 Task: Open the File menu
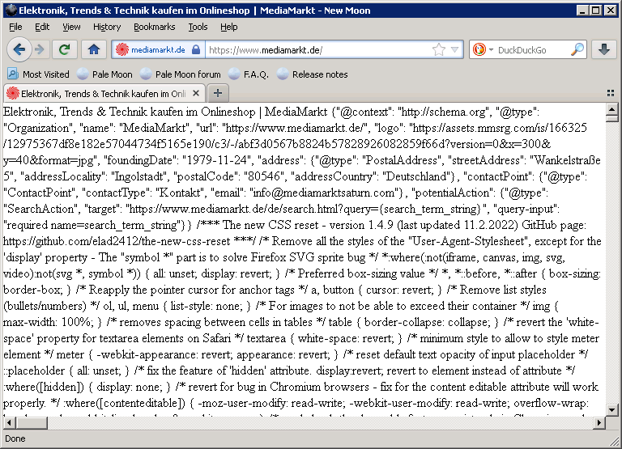click(x=15, y=27)
